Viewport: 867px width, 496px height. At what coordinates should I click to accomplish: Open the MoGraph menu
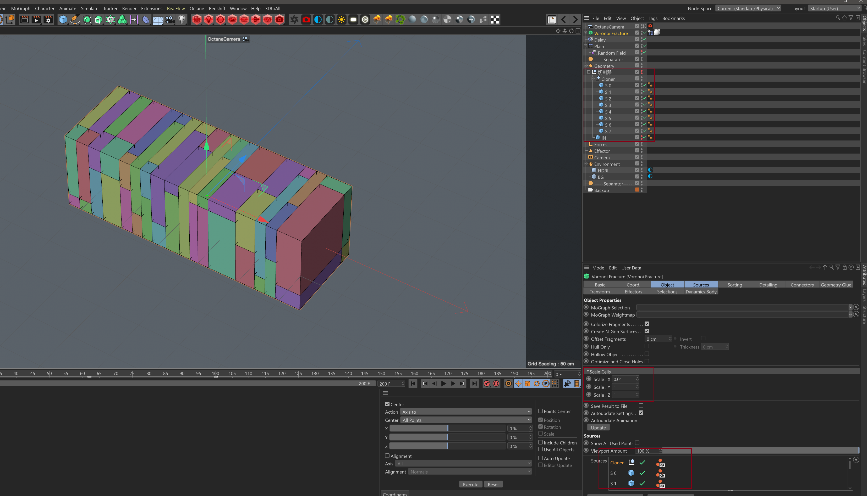20,9
